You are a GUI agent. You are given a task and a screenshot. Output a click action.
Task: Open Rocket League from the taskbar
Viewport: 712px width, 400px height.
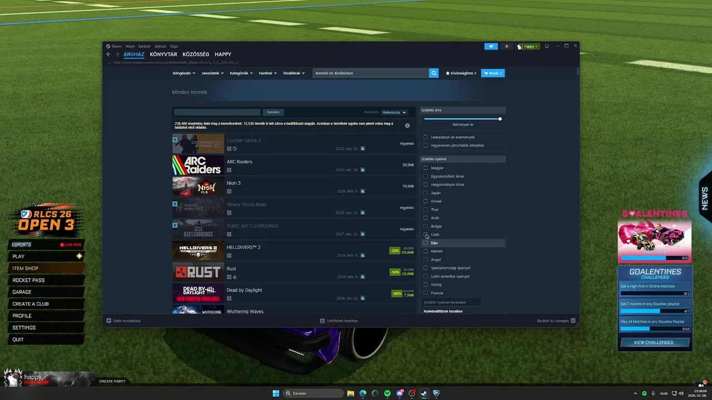pyautogui.click(x=436, y=393)
